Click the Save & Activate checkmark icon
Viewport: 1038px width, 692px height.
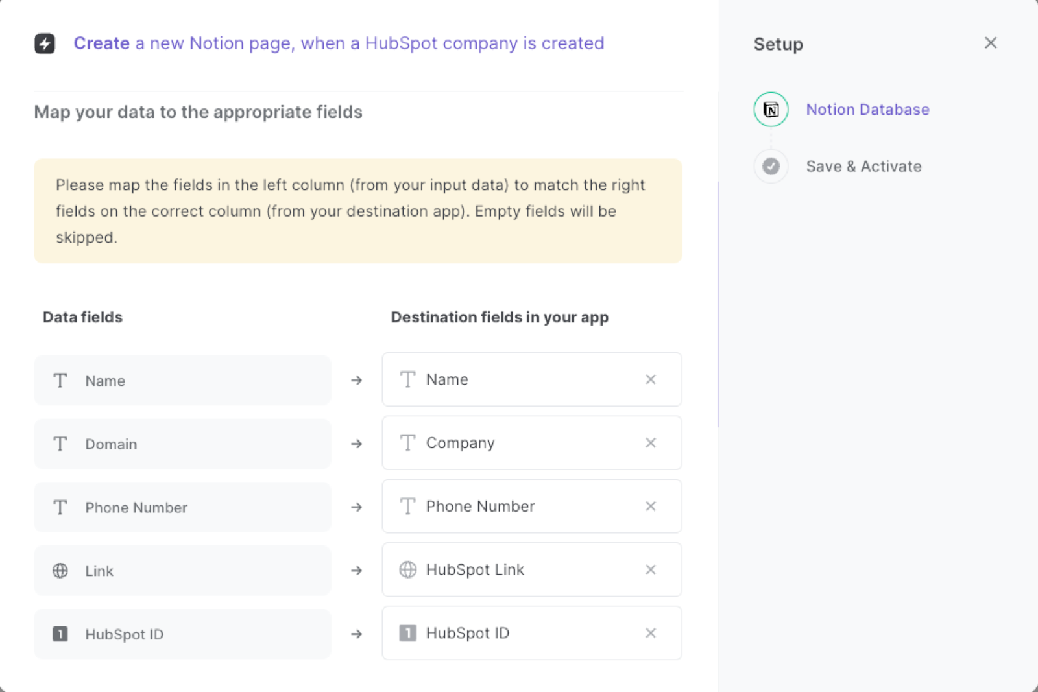(x=771, y=166)
